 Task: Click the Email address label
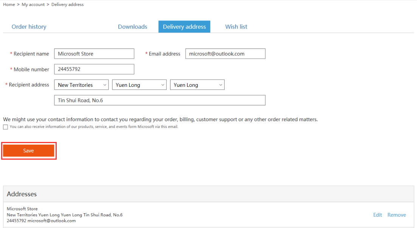164,54
